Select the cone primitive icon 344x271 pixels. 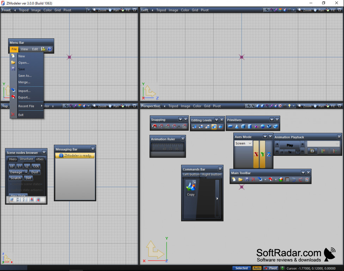coord(236,127)
